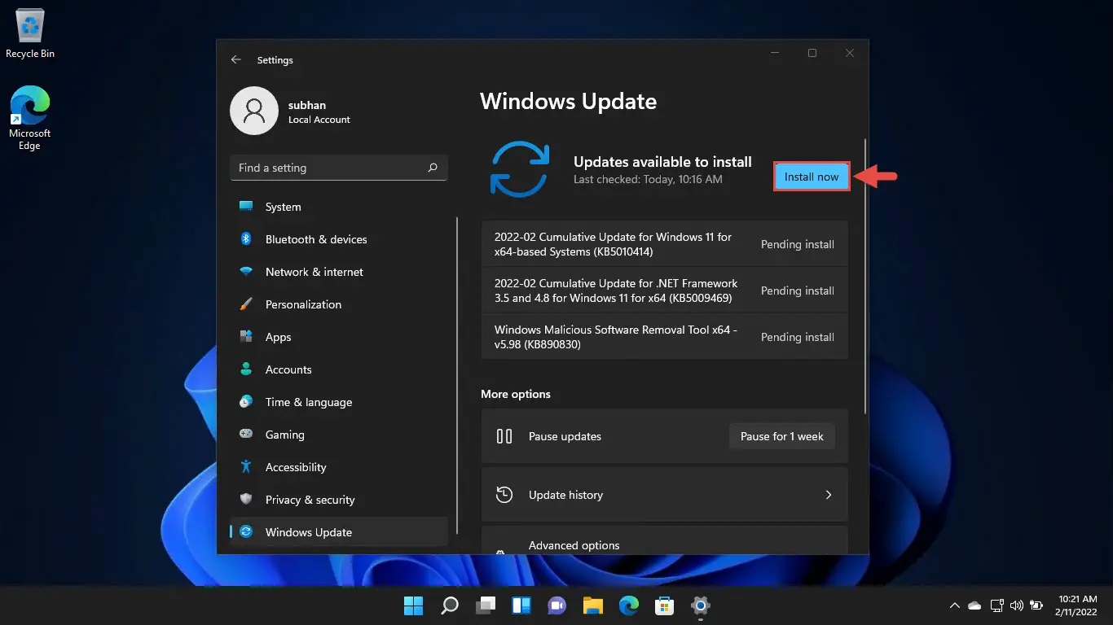This screenshot has width=1113, height=625.
Task: Click the Malicious Software Removal Tool entry
Action: [x=665, y=337]
